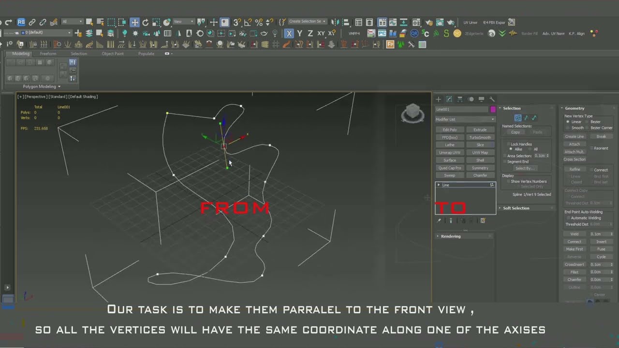Open the Default Shading viewport menu
This screenshot has height=348, width=619.
coord(83,97)
